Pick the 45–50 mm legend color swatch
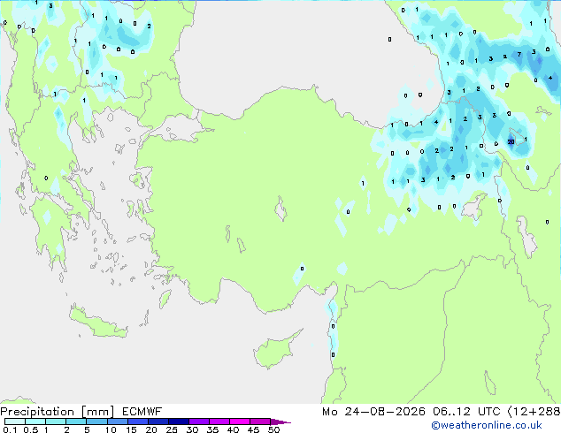561x433 pixels. click(260, 422)
